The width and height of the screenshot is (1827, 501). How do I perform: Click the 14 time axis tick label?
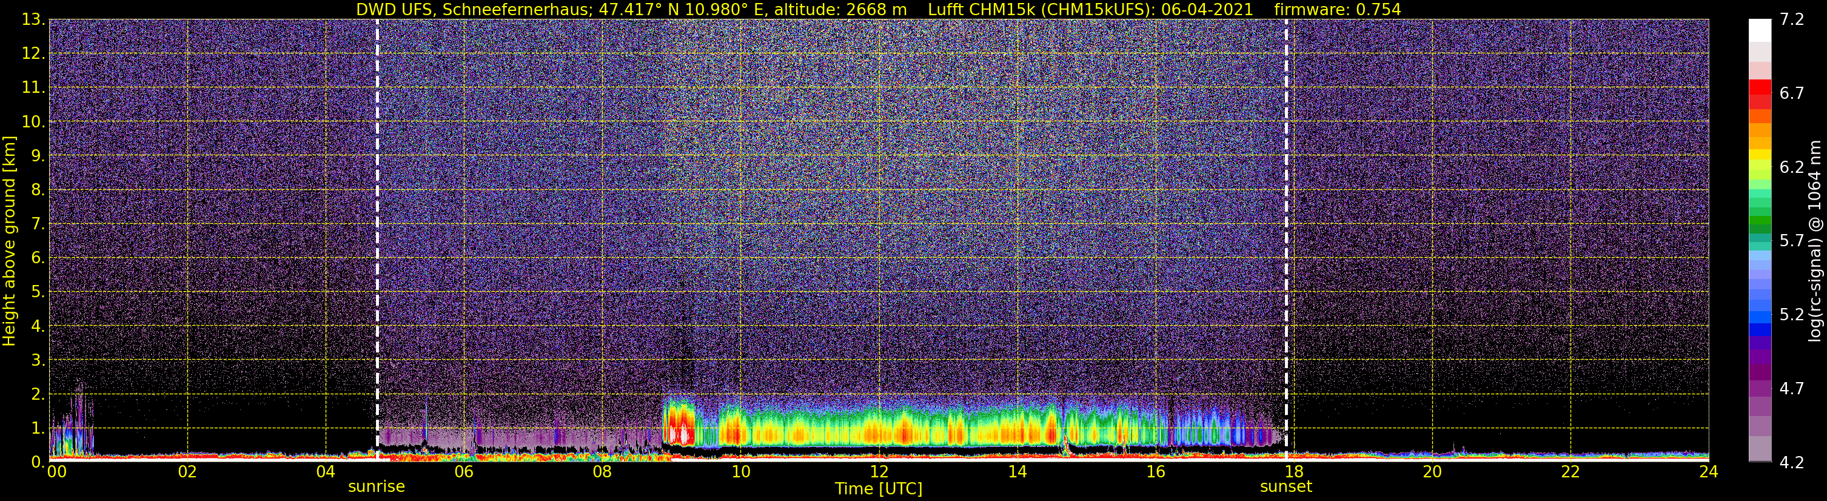pyautogui.click(x=1017, y=472)
